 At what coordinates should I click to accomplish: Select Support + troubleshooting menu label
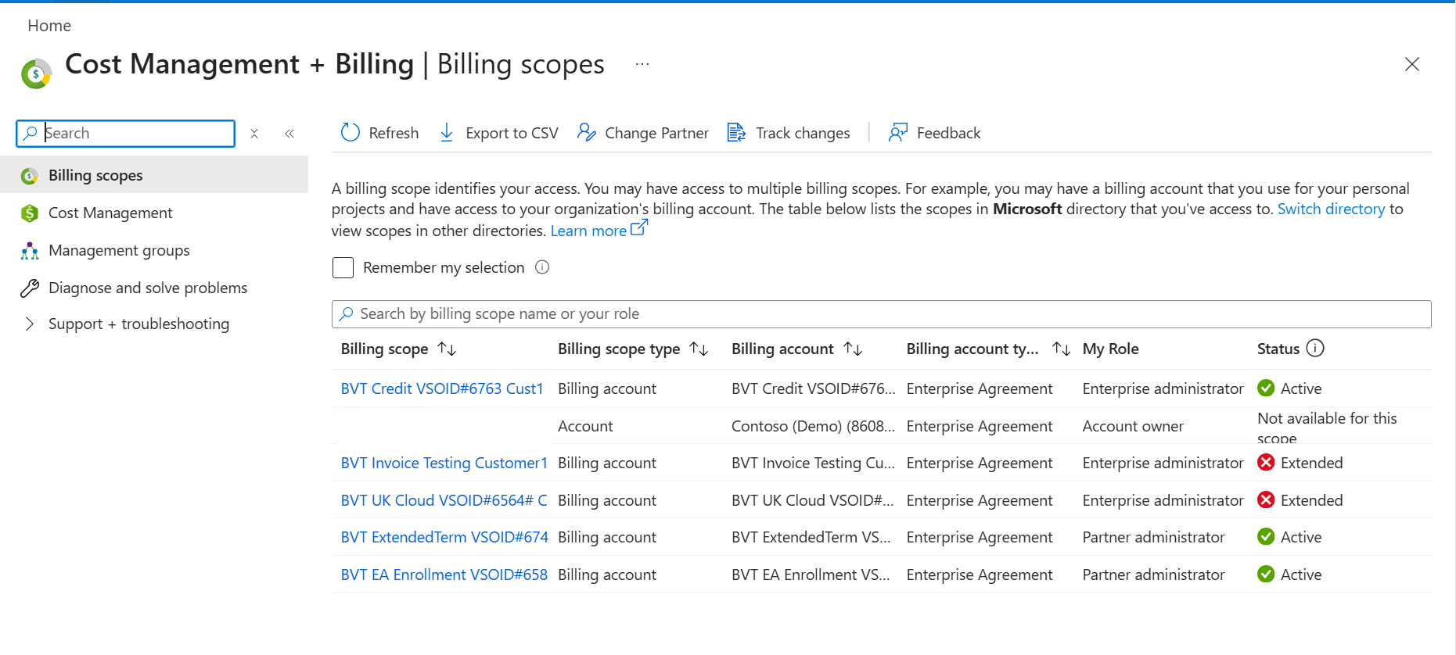[138, 324]
